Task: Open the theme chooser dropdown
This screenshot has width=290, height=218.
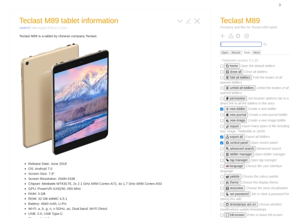Action: (233, 182)
